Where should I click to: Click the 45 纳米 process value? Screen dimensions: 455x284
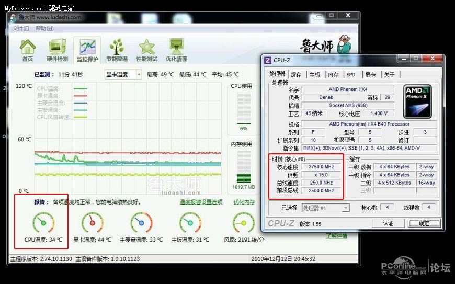pyautogui.click(x=314, y=113)
